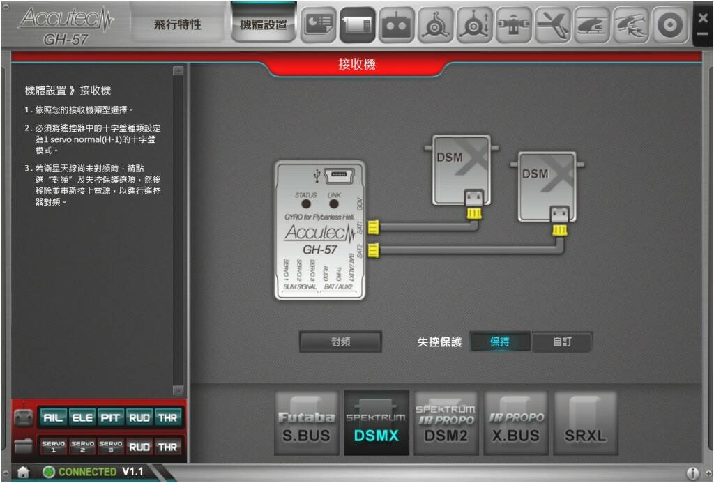Click the SERVO 3 output indicator
The image size is (714, 483).
pyautogui.click(x=111, y=447)
